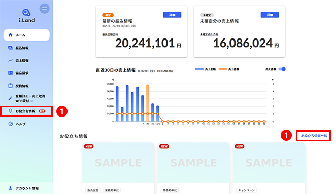Click the ヘルプ question mark icon

[10, 124]
